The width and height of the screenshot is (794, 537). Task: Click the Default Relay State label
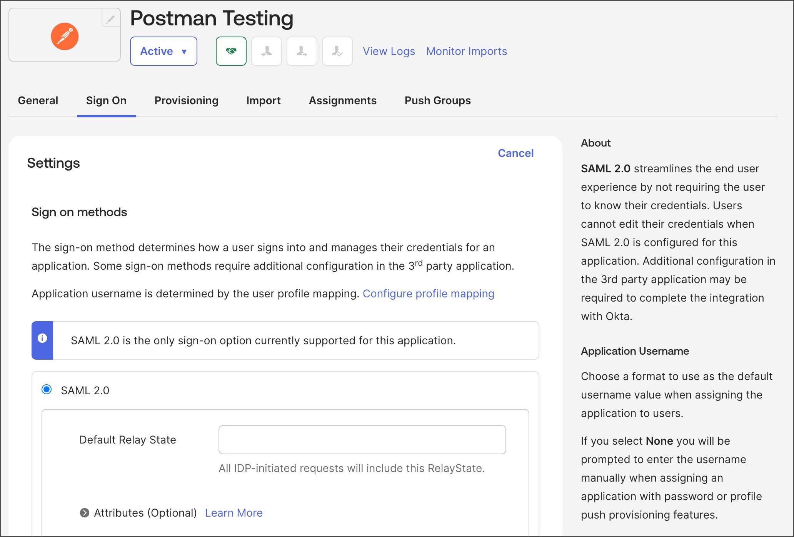[x=128, y=440]
